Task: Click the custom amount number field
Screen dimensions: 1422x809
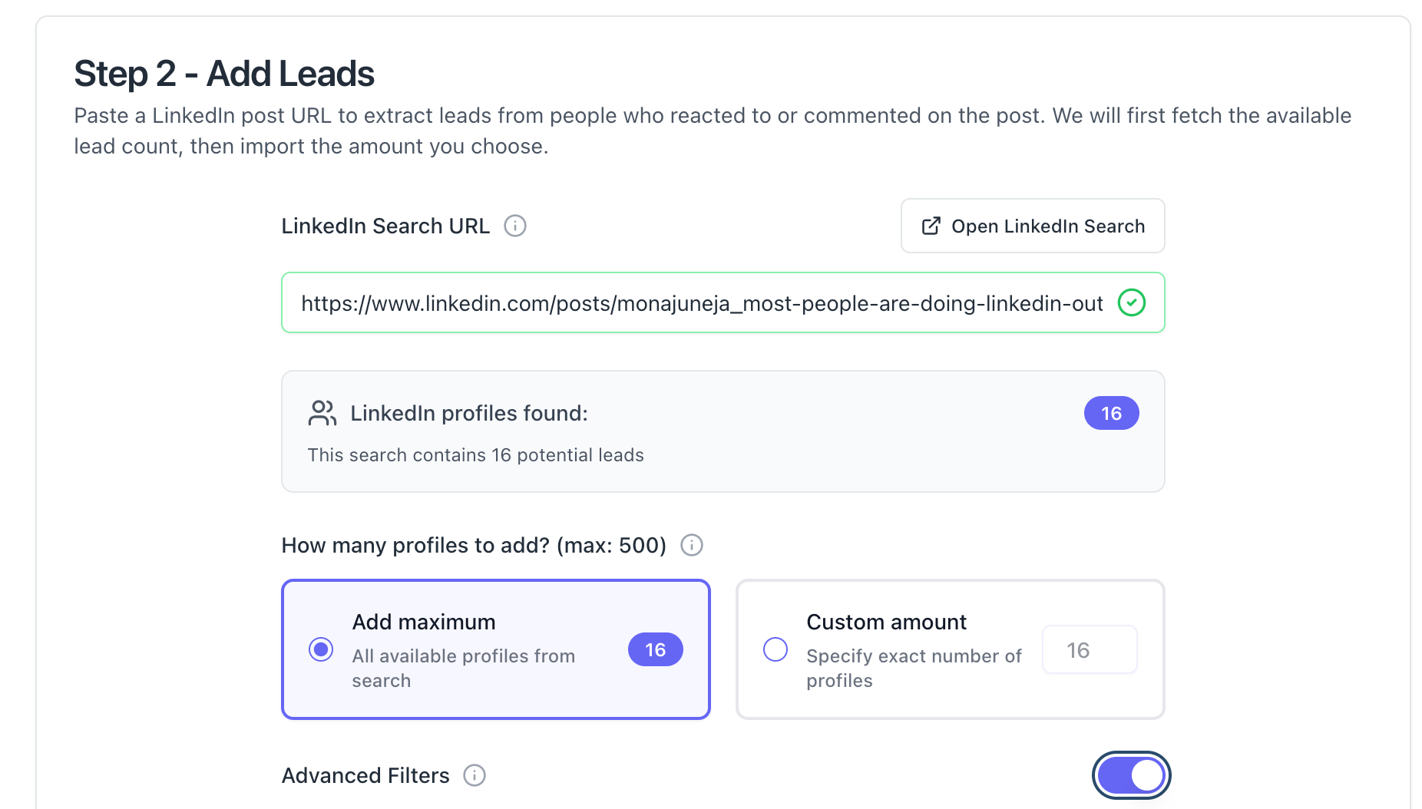Action: click(1089, 650)
